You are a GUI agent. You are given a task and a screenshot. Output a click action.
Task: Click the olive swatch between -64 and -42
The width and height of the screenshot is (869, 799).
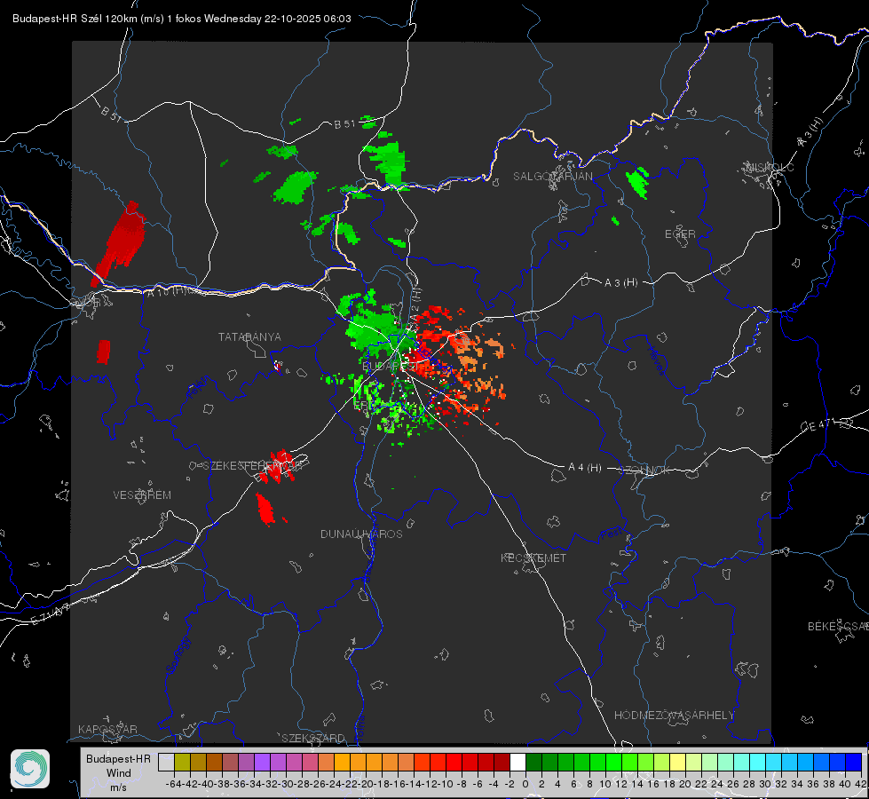(182, 762)
